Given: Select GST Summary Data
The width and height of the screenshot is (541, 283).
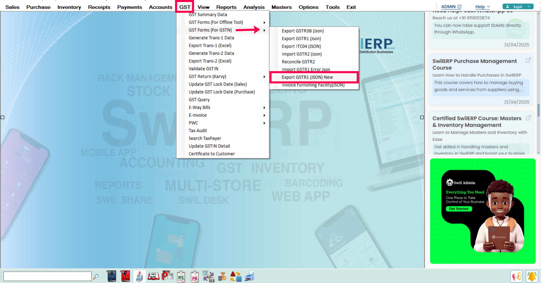Looking at the screenshot, I should (x=208, y=15).
